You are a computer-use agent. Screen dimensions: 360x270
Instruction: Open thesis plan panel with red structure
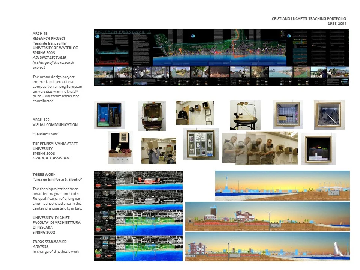pyautogui.click(x=138, y=180)
